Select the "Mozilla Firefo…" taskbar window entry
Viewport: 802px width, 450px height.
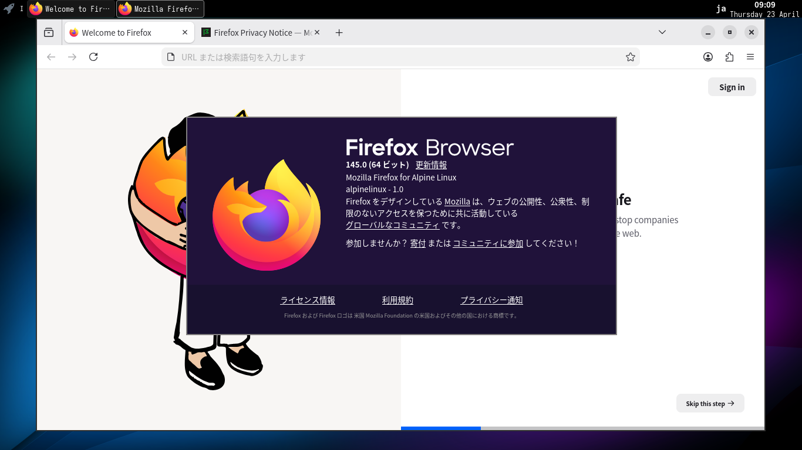click(160, 9)
